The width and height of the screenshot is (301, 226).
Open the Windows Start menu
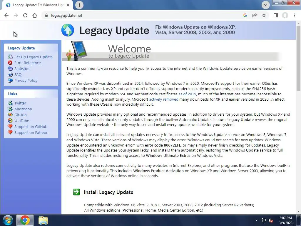pos(8,220)
